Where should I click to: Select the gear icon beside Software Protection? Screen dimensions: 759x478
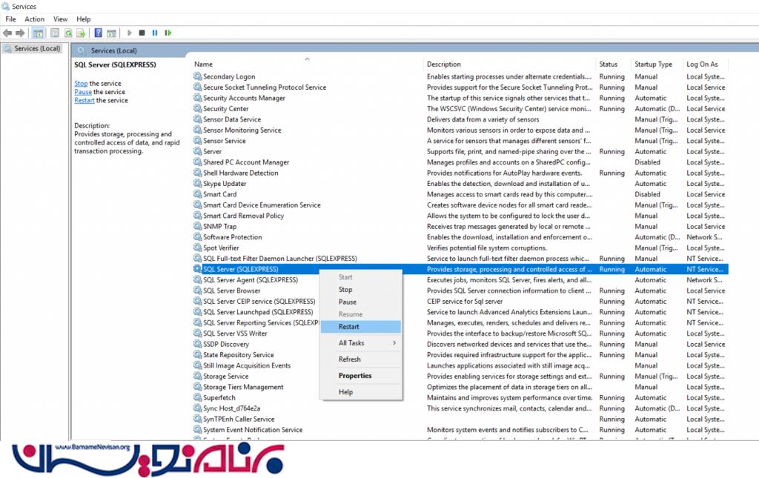pos(197,236)
